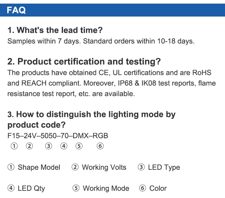Click the circled 5 beside Working Mode
This screenshot has height=198, width=225.
tap(76, 188)
